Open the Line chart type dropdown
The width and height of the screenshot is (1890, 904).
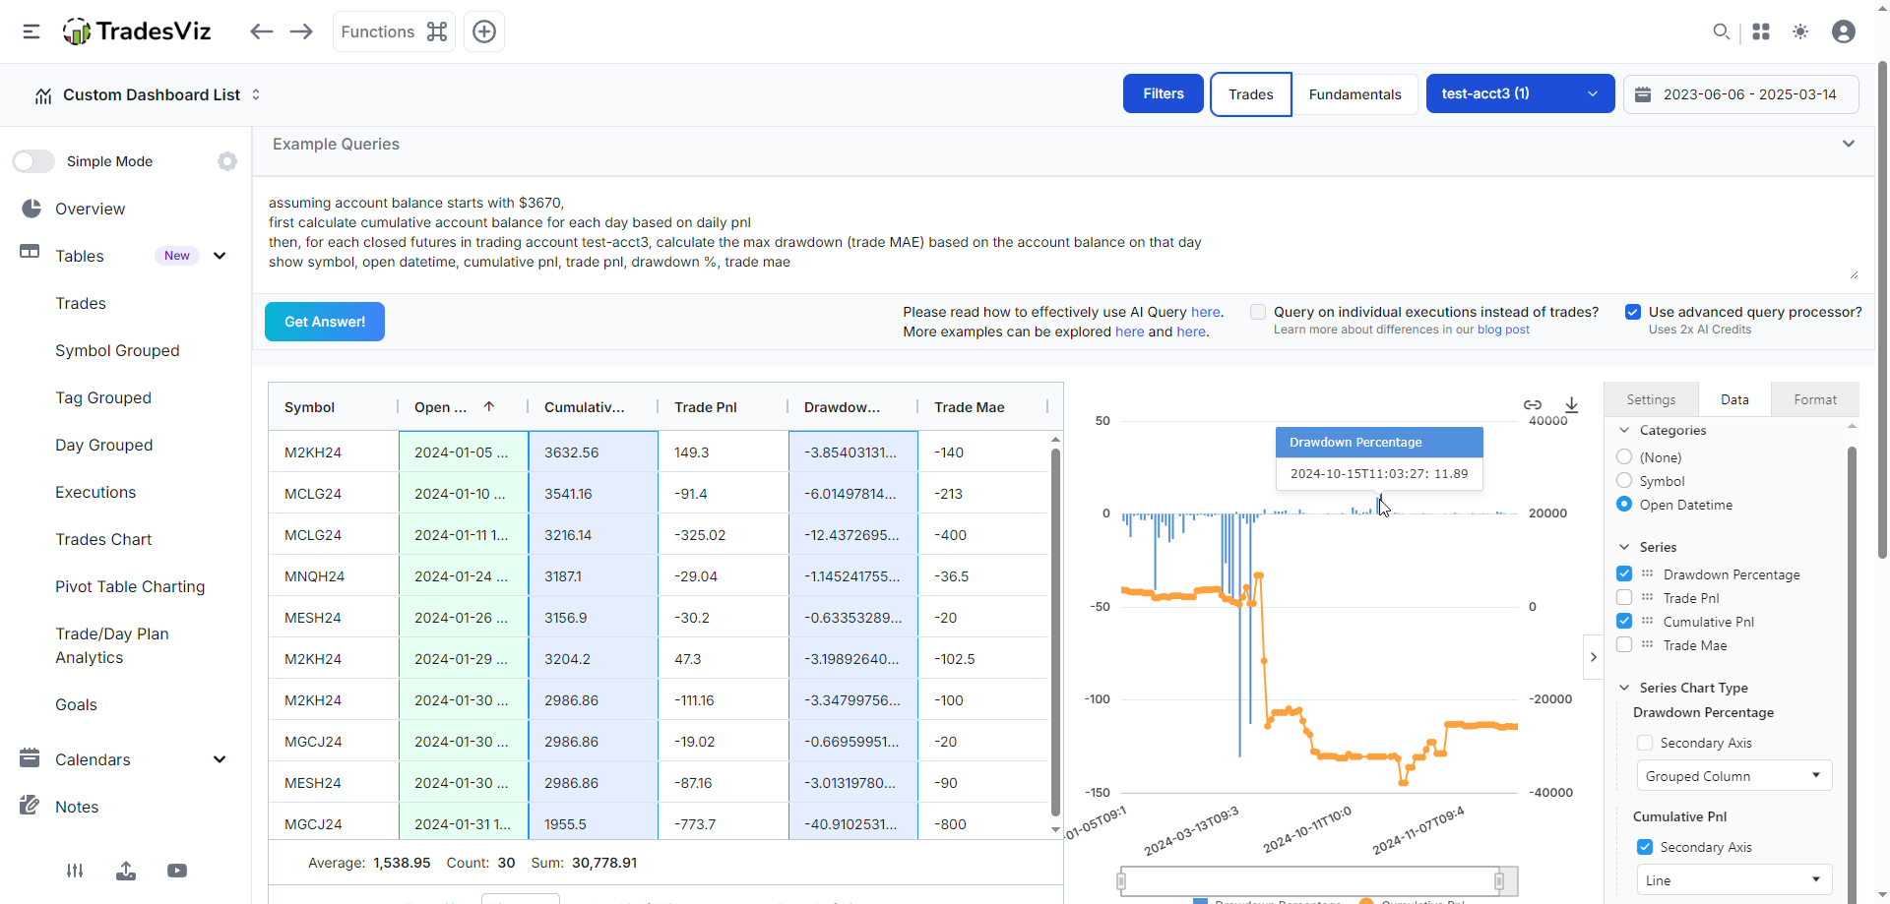[x=1733, y=880]
